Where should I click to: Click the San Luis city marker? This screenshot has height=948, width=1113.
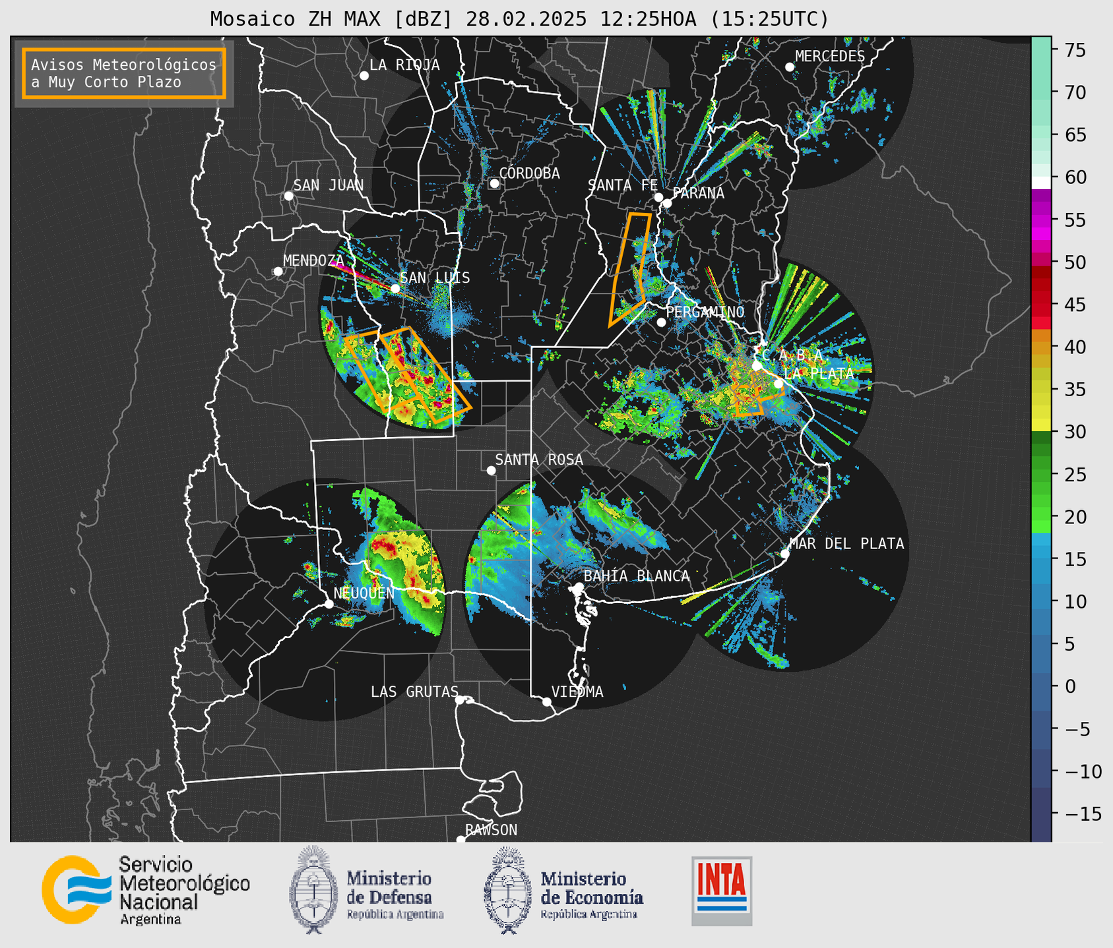click(395, 288)
